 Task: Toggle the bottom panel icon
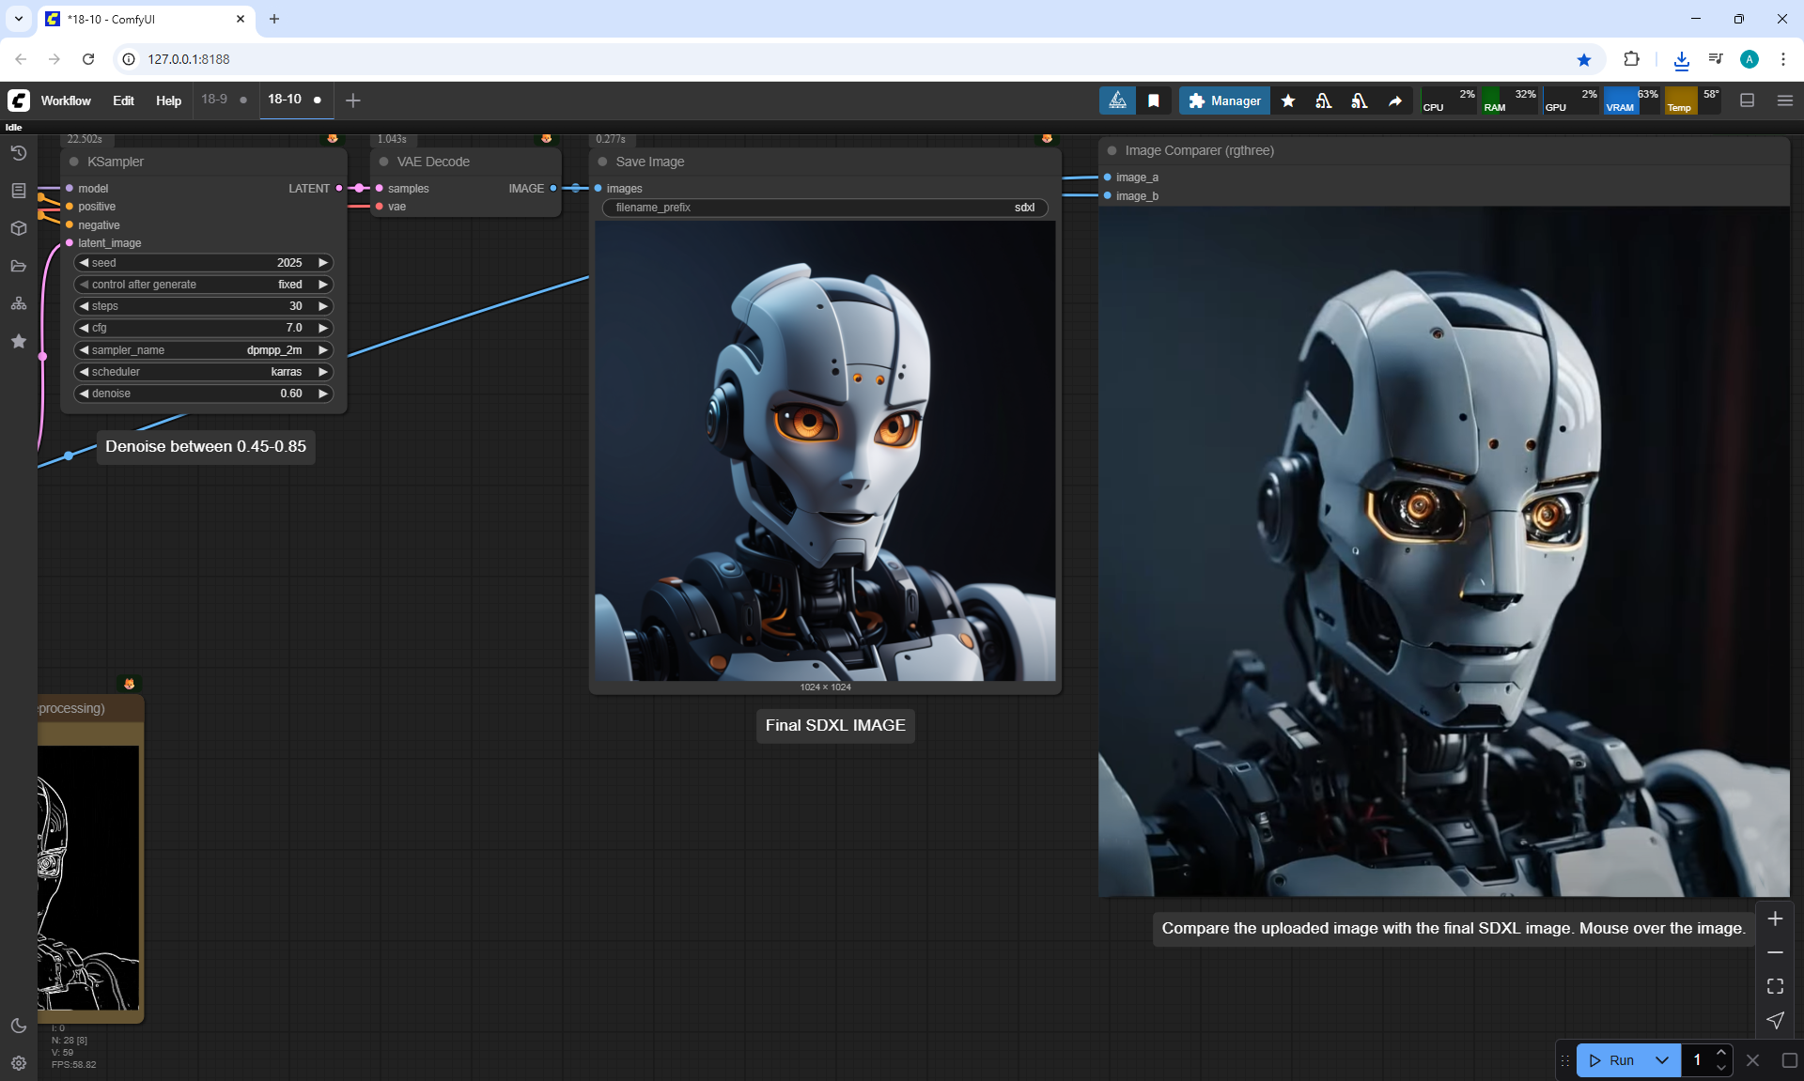pos(1747,100)
